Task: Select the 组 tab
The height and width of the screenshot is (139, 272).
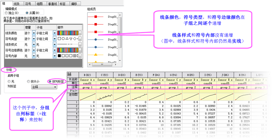Action: 6,3
